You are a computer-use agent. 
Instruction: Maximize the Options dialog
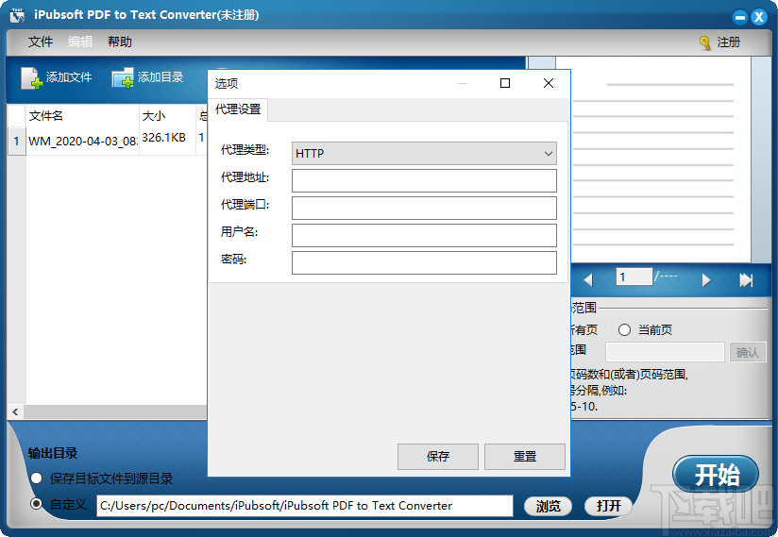pyautogui.click(x=504, y=83)
